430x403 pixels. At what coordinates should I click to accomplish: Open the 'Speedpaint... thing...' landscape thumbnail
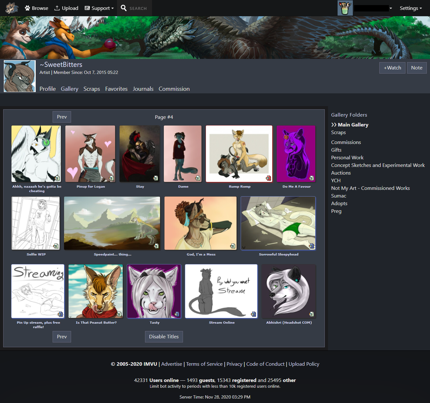[112, 223]
